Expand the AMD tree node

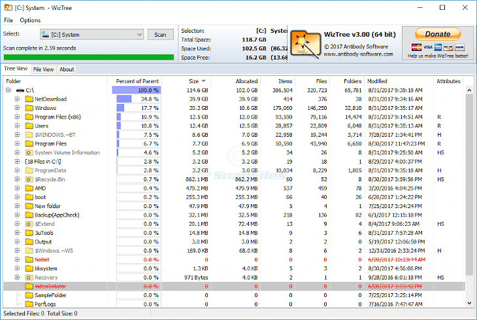tap(17, 188)
